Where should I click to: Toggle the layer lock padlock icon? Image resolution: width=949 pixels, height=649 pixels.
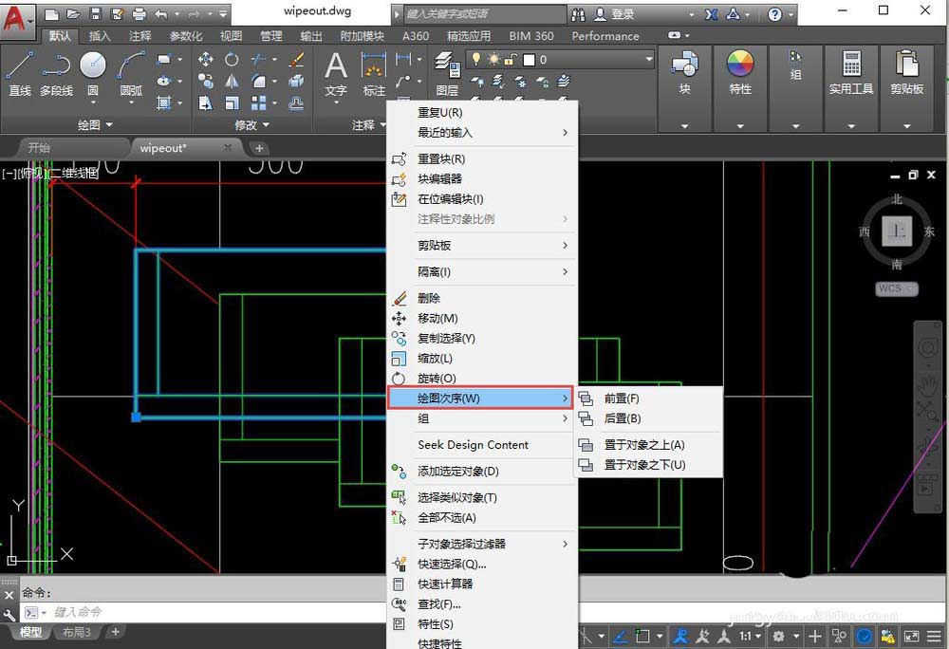point(511,59)
